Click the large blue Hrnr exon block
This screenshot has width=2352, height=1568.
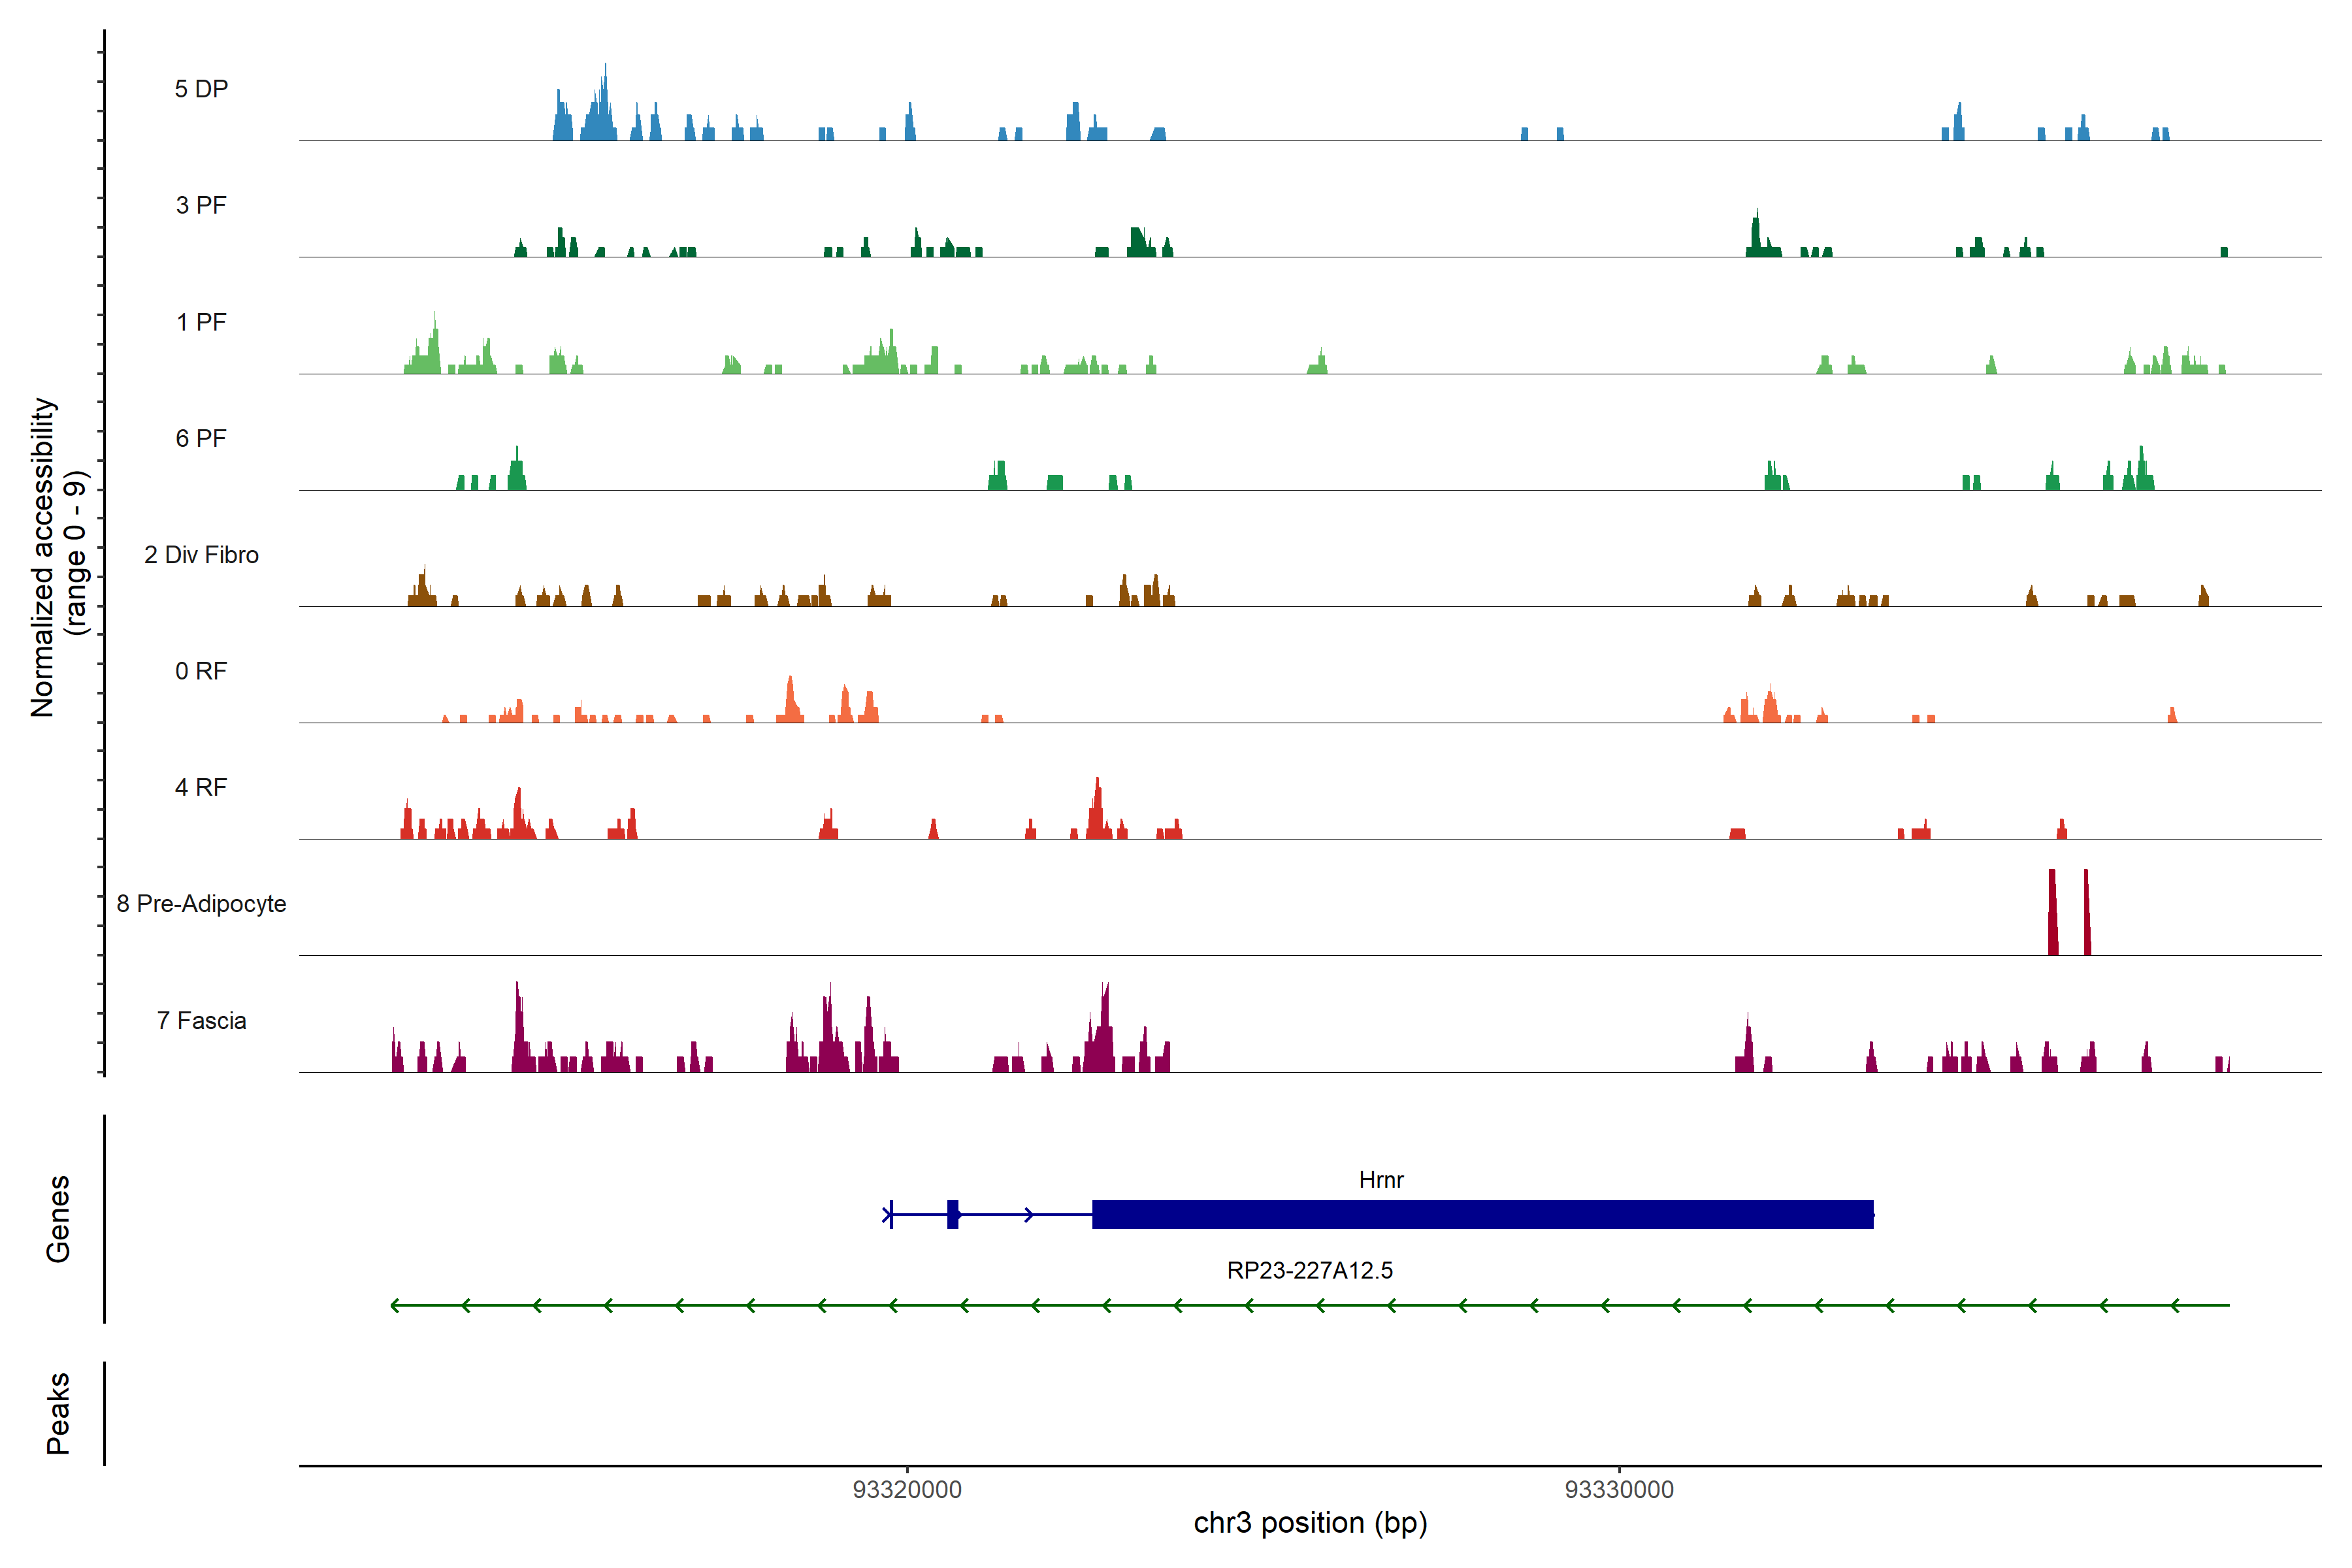point(1482,1214)
